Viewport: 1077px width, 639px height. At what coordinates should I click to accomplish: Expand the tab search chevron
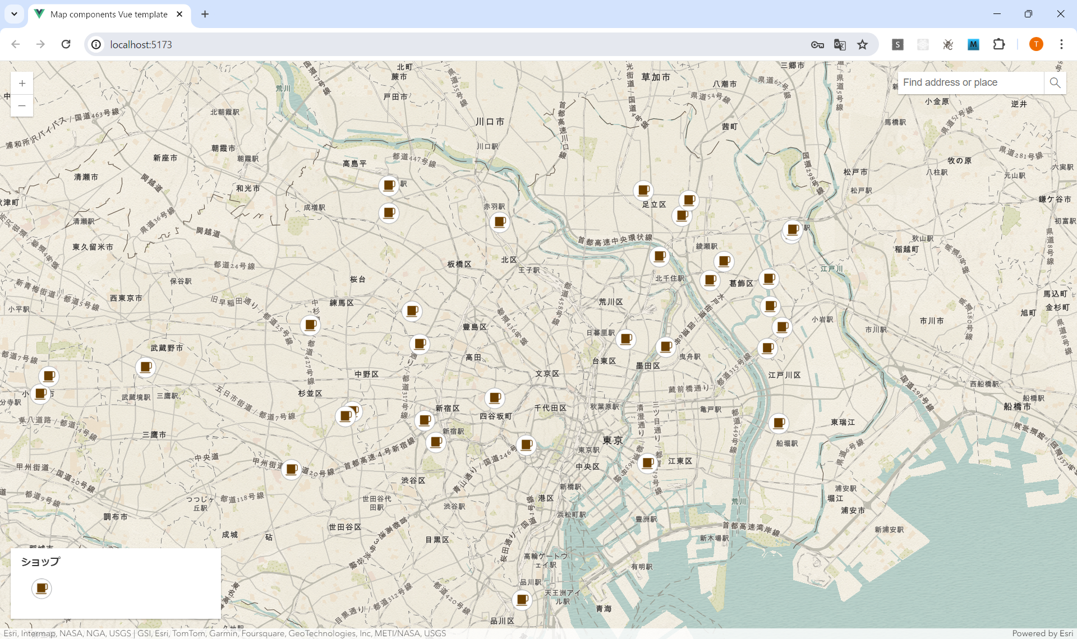pyautogui.click(x=14, y=14)
